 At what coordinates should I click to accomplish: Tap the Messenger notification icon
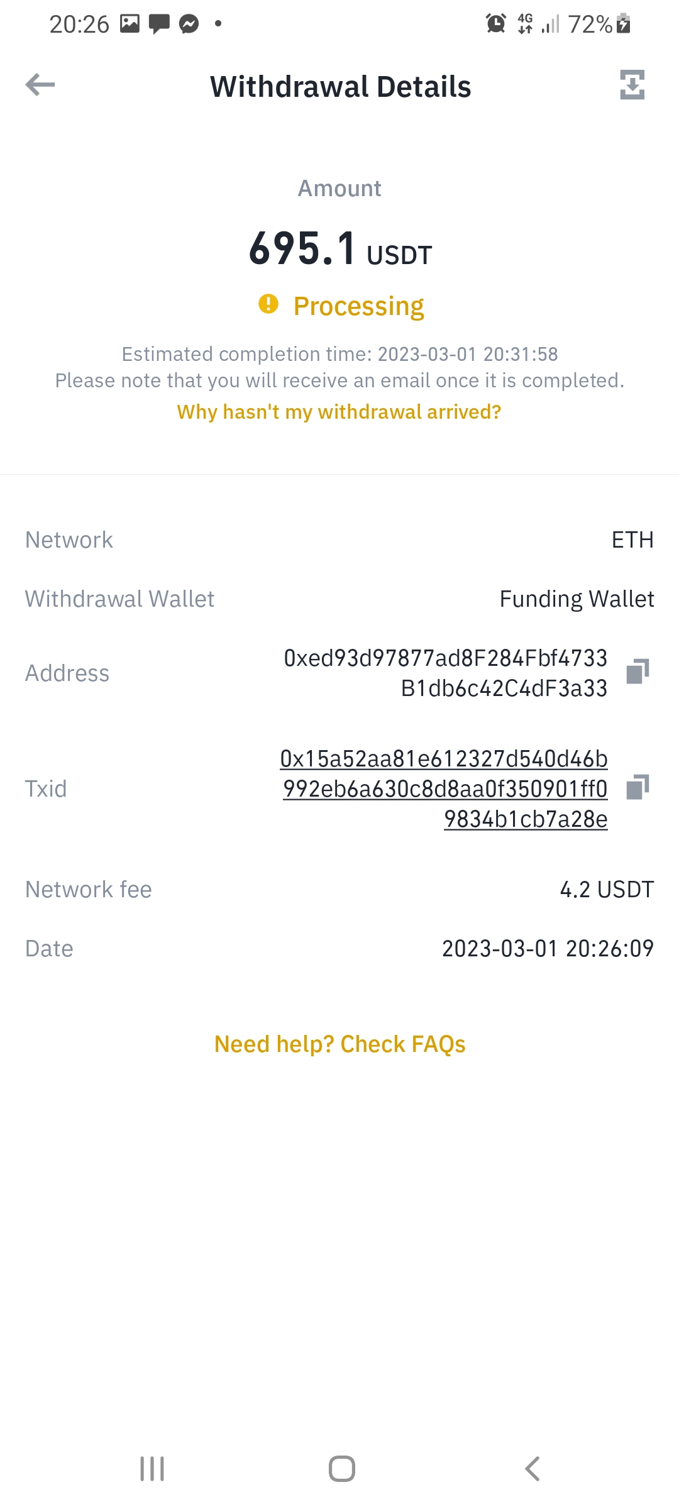(x=189, y=24)
